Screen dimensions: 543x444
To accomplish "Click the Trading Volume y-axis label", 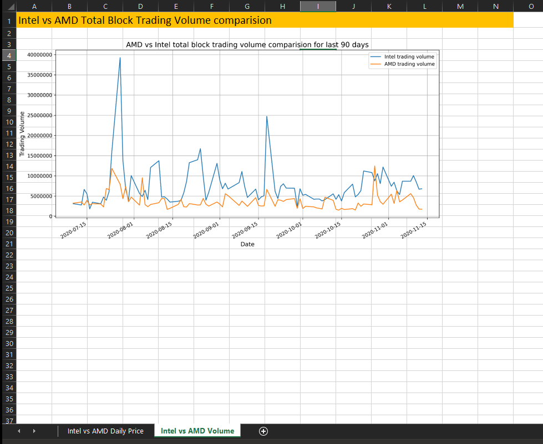I will [22, 134].
